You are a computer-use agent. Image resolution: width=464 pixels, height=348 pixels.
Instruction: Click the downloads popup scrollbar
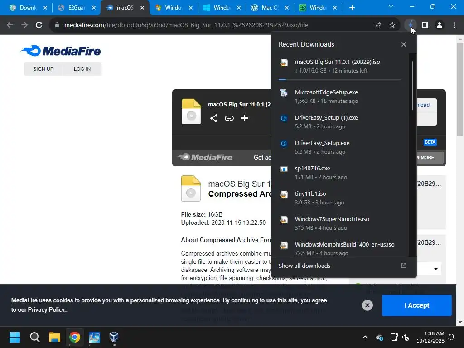click(x=412, y=86)
